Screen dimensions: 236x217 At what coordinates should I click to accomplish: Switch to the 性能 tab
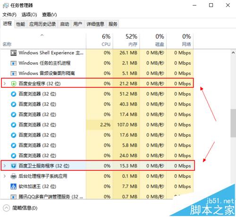[x=21, y=24]
